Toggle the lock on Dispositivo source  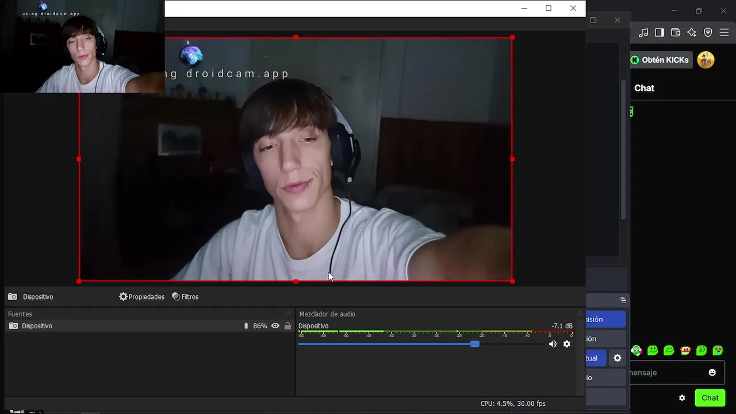287,326
